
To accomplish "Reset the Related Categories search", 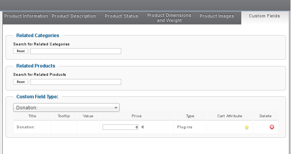I will coord(21,51).
